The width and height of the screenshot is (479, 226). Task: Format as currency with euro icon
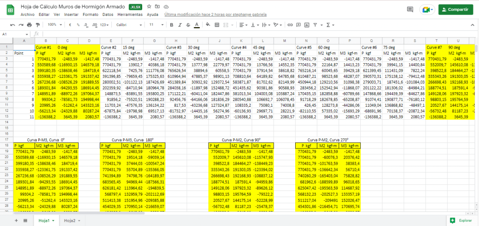pyautogui.click(x=70, y=25)
